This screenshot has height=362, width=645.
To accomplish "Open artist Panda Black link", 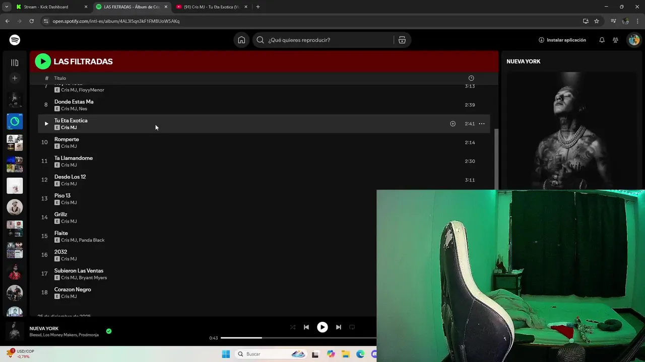I will 92,240.
